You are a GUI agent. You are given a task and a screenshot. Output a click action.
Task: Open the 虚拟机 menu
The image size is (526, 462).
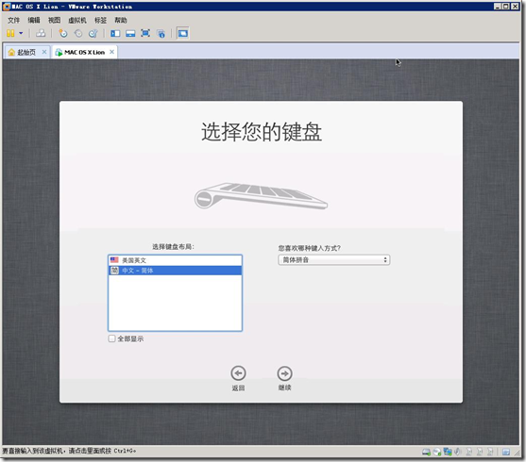tap(77, 21)
